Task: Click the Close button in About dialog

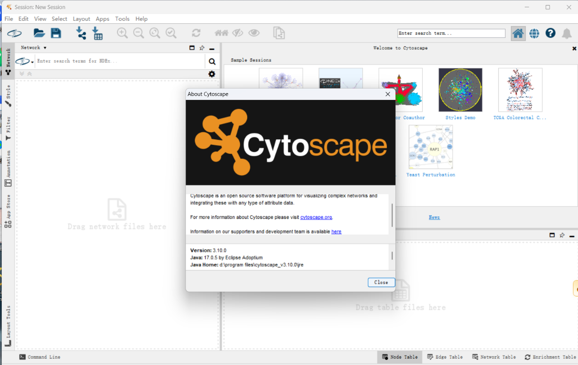Action: (381, 282)
